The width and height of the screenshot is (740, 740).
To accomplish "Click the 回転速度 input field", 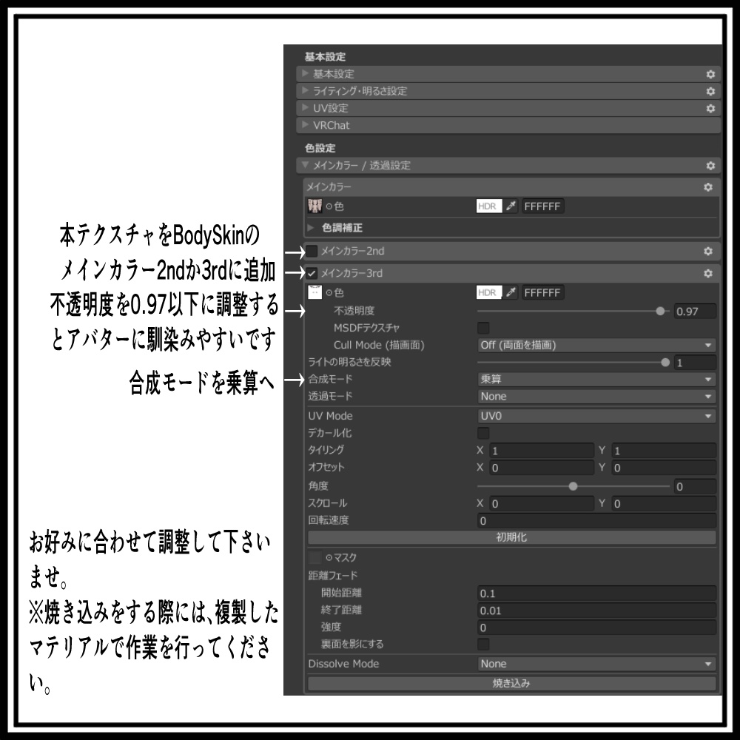I will (592, 520).
